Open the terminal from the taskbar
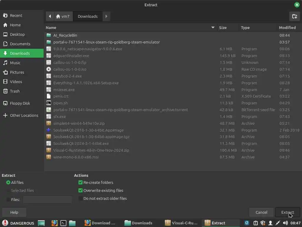This screenshot has width=302, height=227. tap(63, 223)
